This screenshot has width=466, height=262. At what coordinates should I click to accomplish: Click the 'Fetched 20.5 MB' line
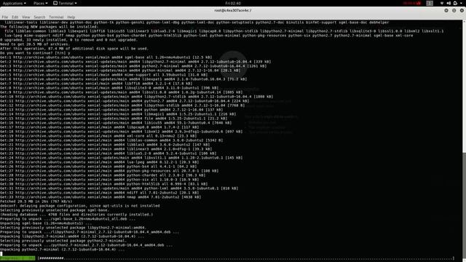coord(36,202)
